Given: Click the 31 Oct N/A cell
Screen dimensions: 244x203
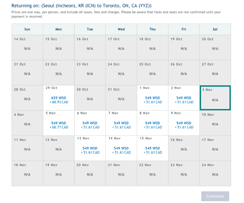Looking at the screenshot, I should coord(121,98).
